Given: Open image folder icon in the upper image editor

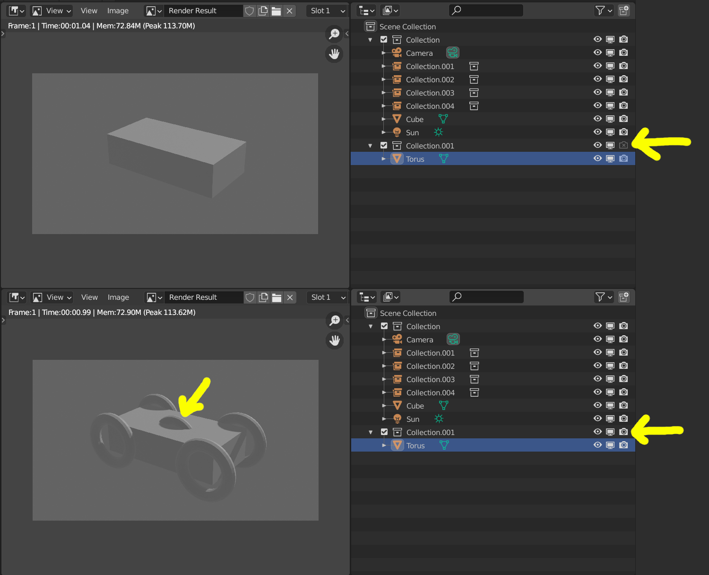Looking at the screenshot, I should tap(276, 11).
